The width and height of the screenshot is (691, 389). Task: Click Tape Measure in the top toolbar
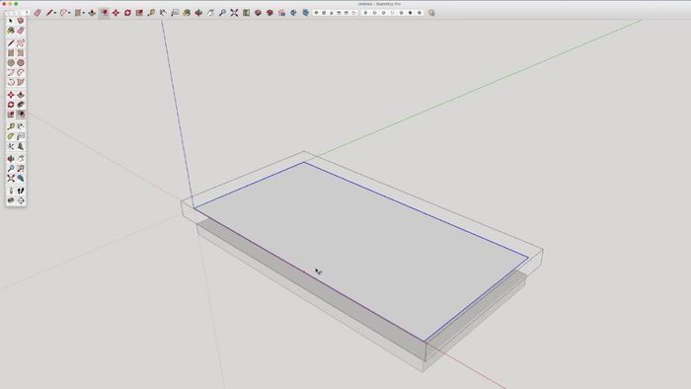coord(152,13)
